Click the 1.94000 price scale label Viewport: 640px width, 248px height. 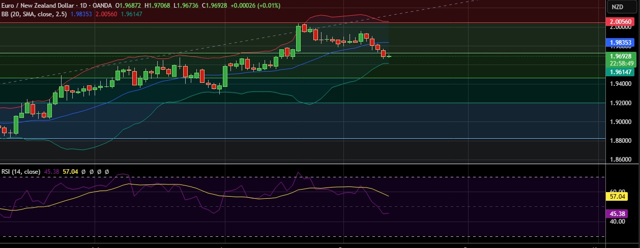pyautogui.click(x=620, y=84)
